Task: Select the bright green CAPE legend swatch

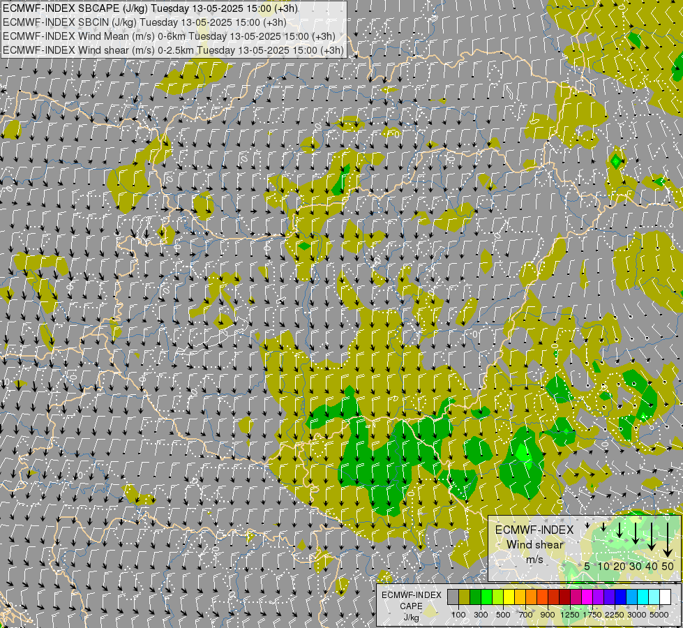Action: pos(487,597)
